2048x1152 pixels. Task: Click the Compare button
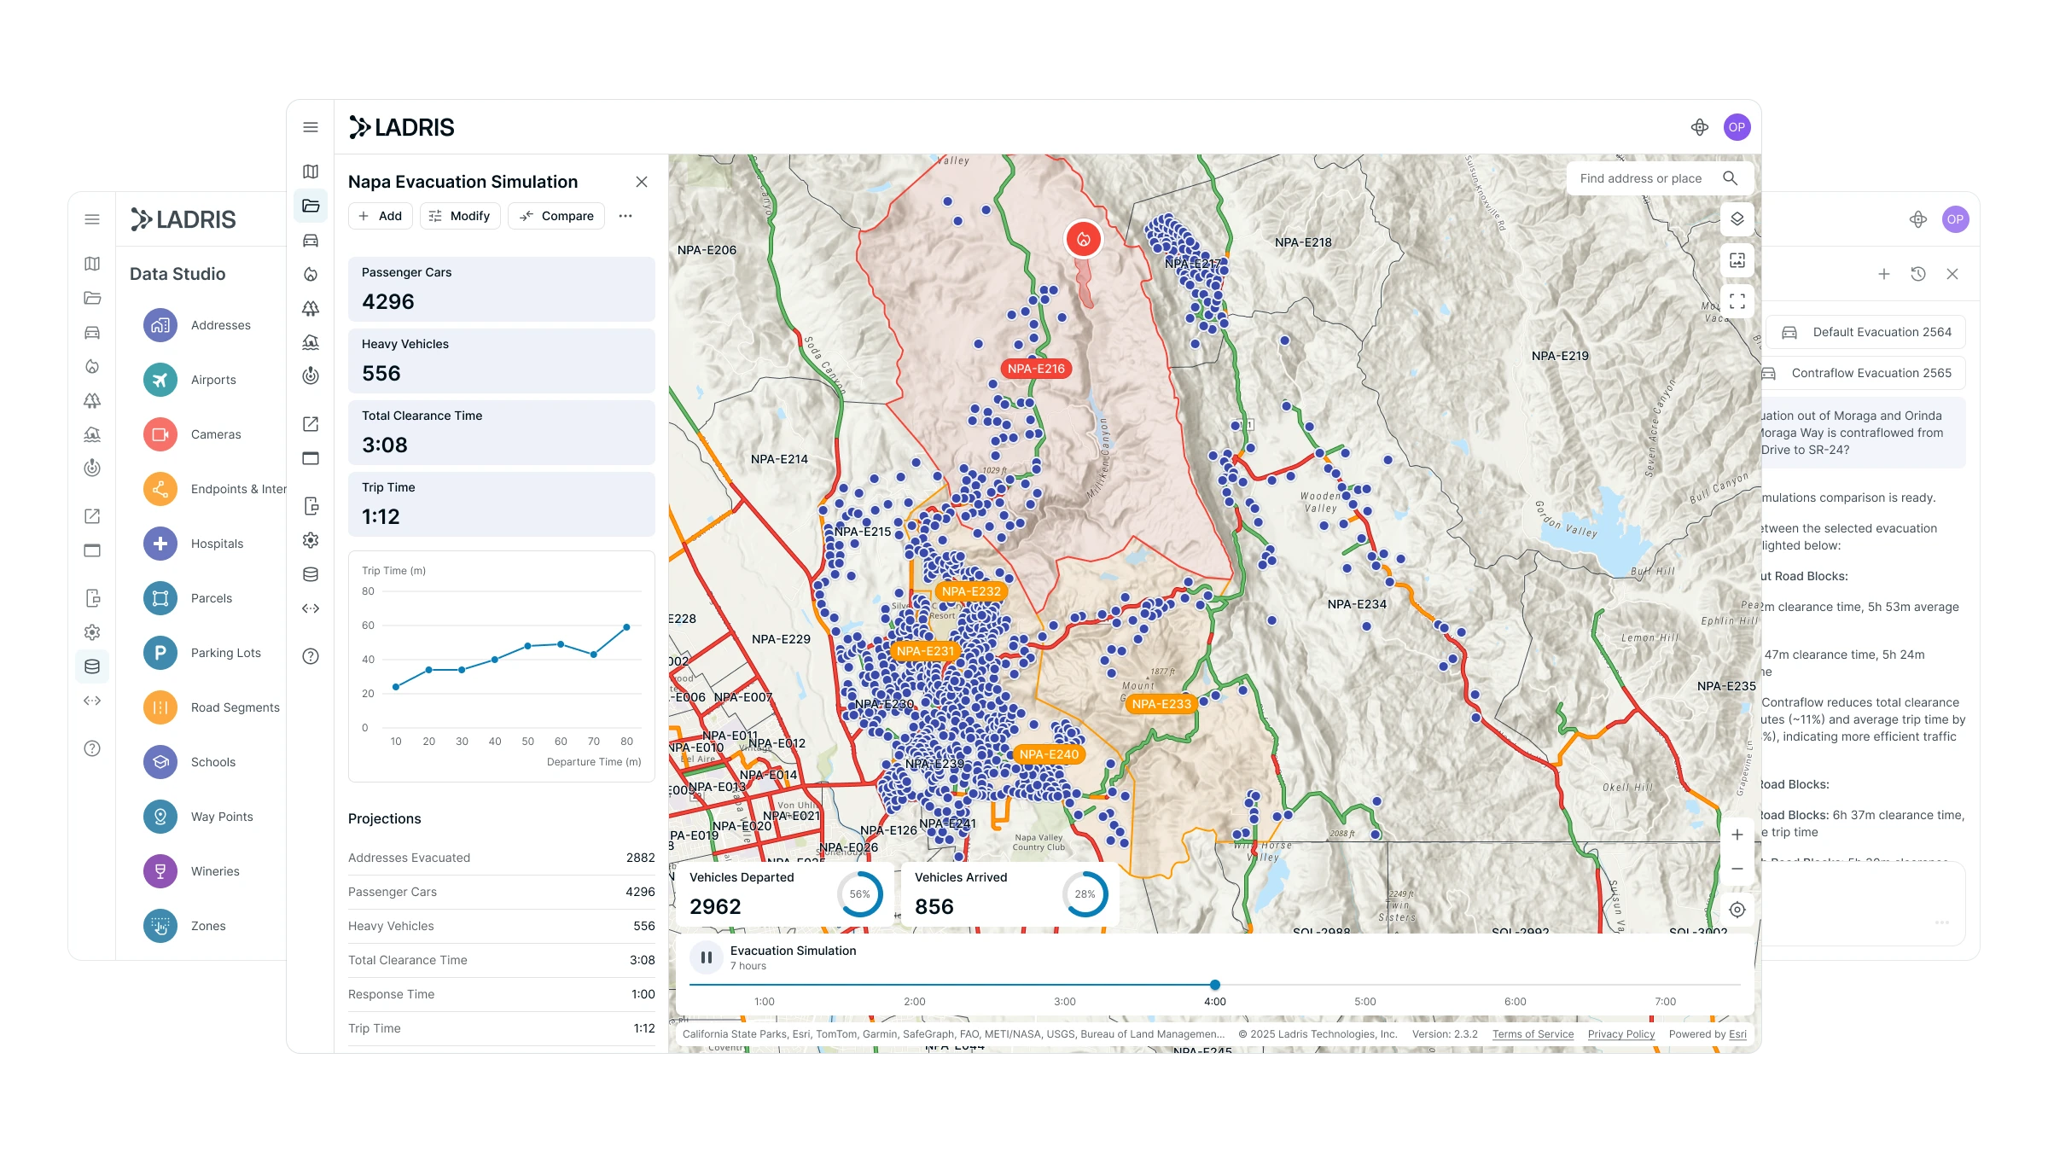(556, 215)
